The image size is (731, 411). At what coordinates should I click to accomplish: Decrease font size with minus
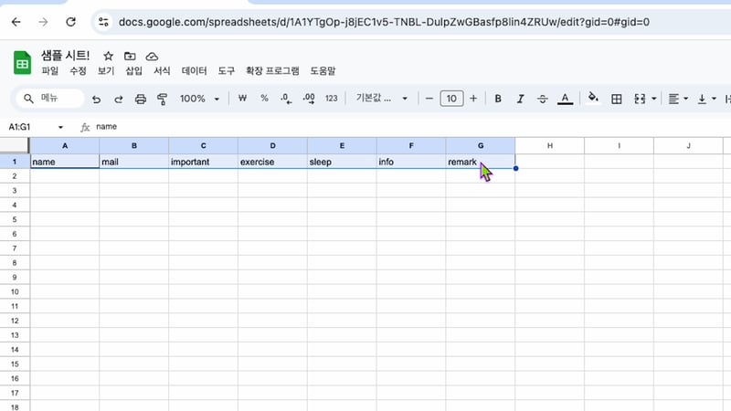[429, 99]
